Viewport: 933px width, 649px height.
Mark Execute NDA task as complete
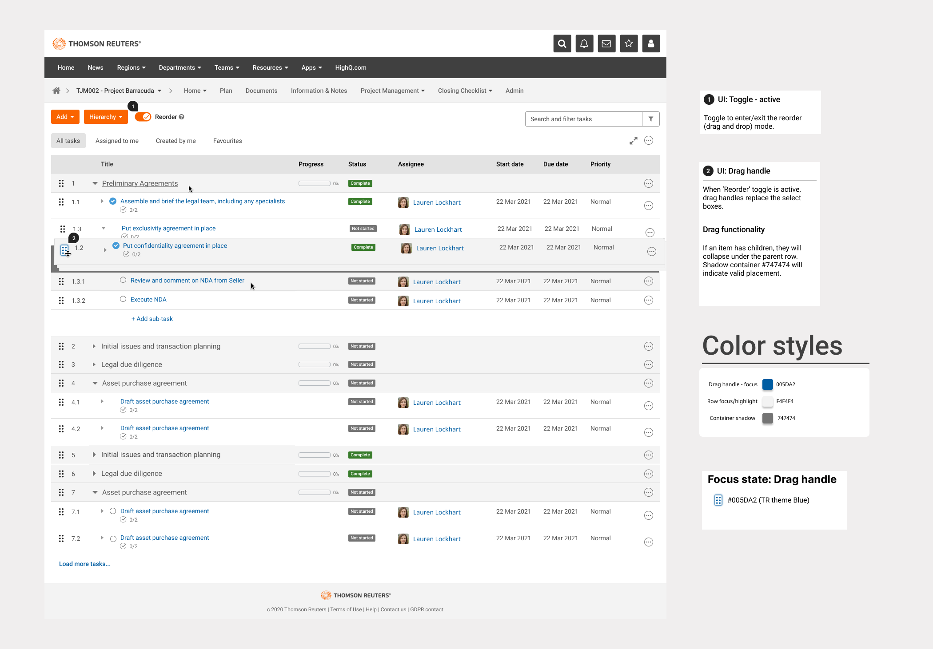click(x=123, y=299)
